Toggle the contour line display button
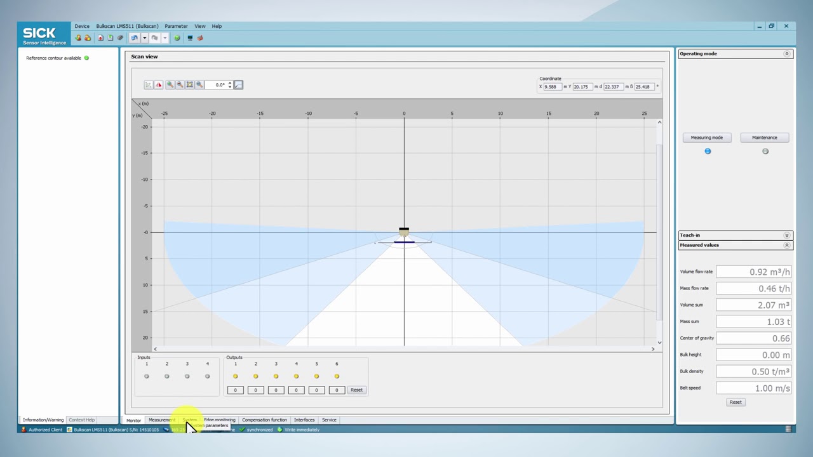 [x=238, y=84]
